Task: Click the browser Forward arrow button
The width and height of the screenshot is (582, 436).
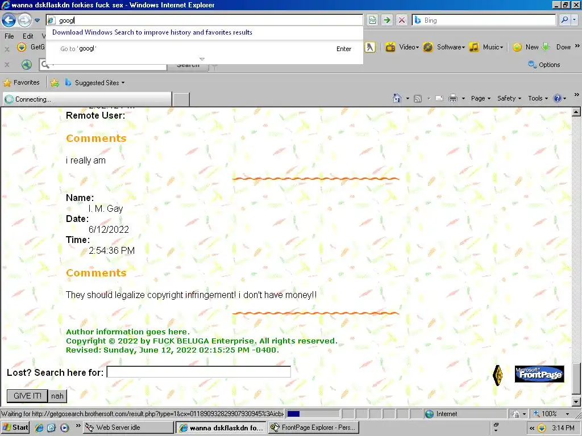Action: click(x=24, y=20)
